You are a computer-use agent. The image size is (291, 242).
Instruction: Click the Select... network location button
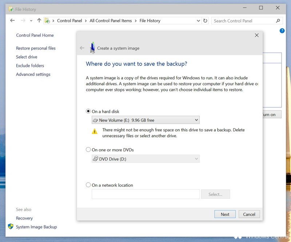click(x=215, y=194)
